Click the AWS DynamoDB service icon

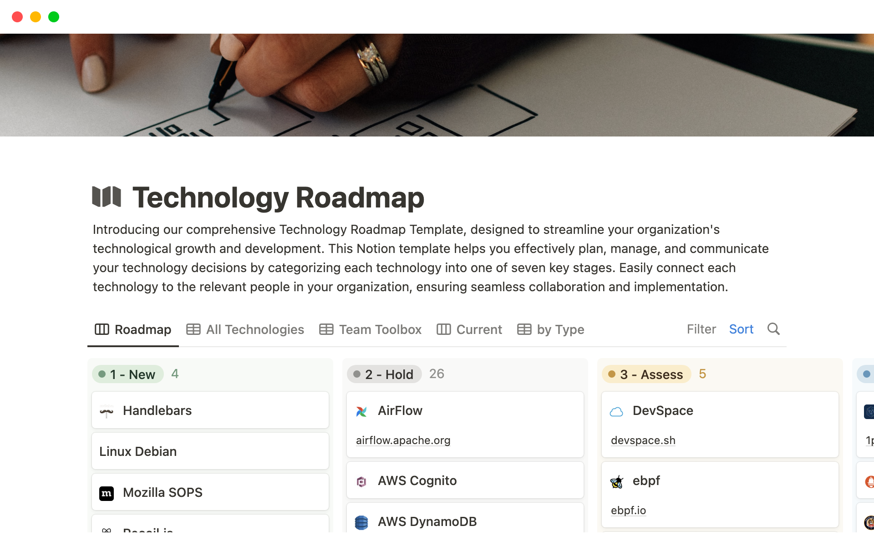click(362, 521)
